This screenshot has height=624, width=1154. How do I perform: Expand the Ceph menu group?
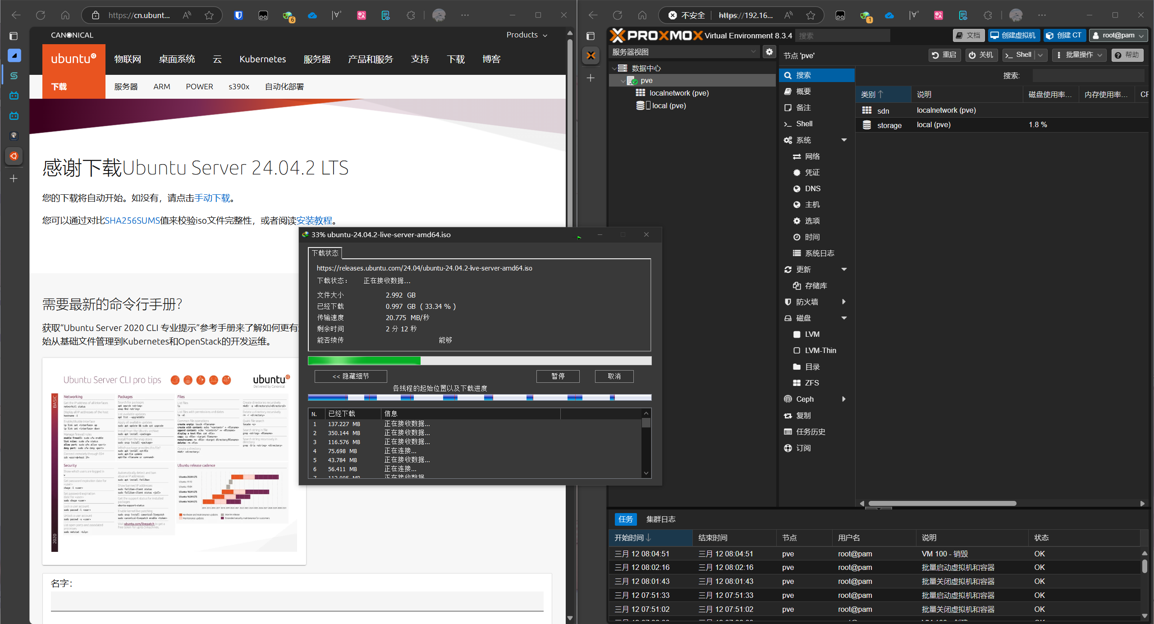(x=844, y=399)
